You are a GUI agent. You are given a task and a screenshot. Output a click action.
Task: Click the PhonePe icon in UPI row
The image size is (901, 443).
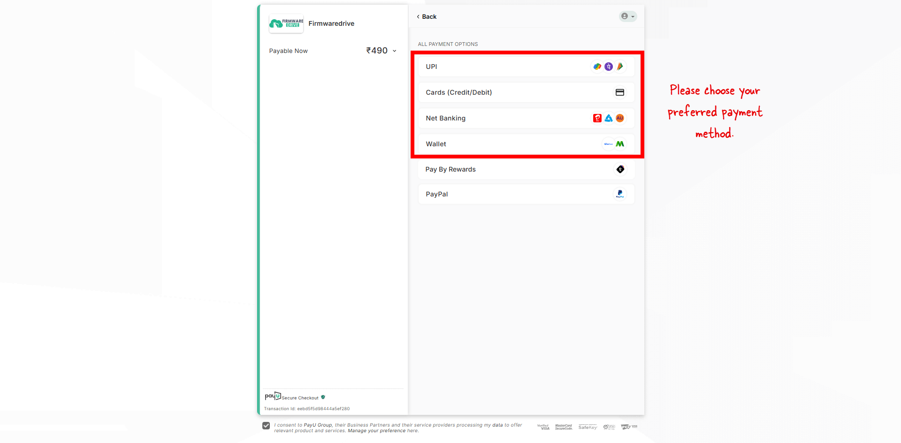coord(609,67)
